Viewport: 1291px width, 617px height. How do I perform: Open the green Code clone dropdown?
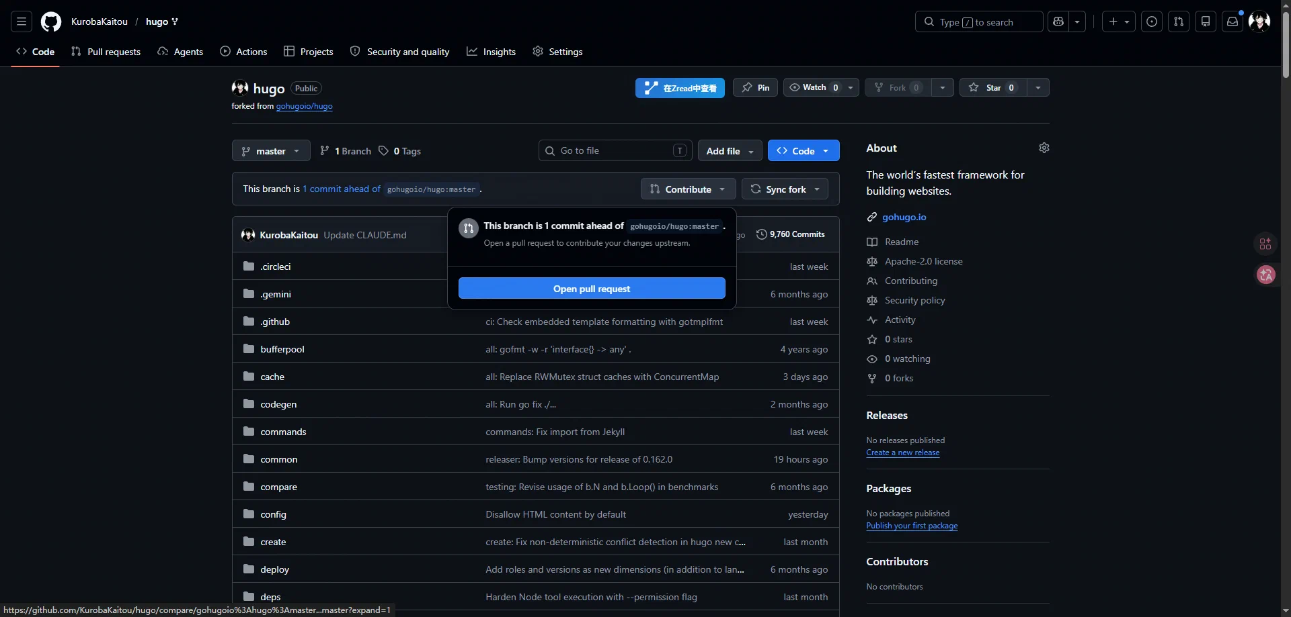coord(804,151)
